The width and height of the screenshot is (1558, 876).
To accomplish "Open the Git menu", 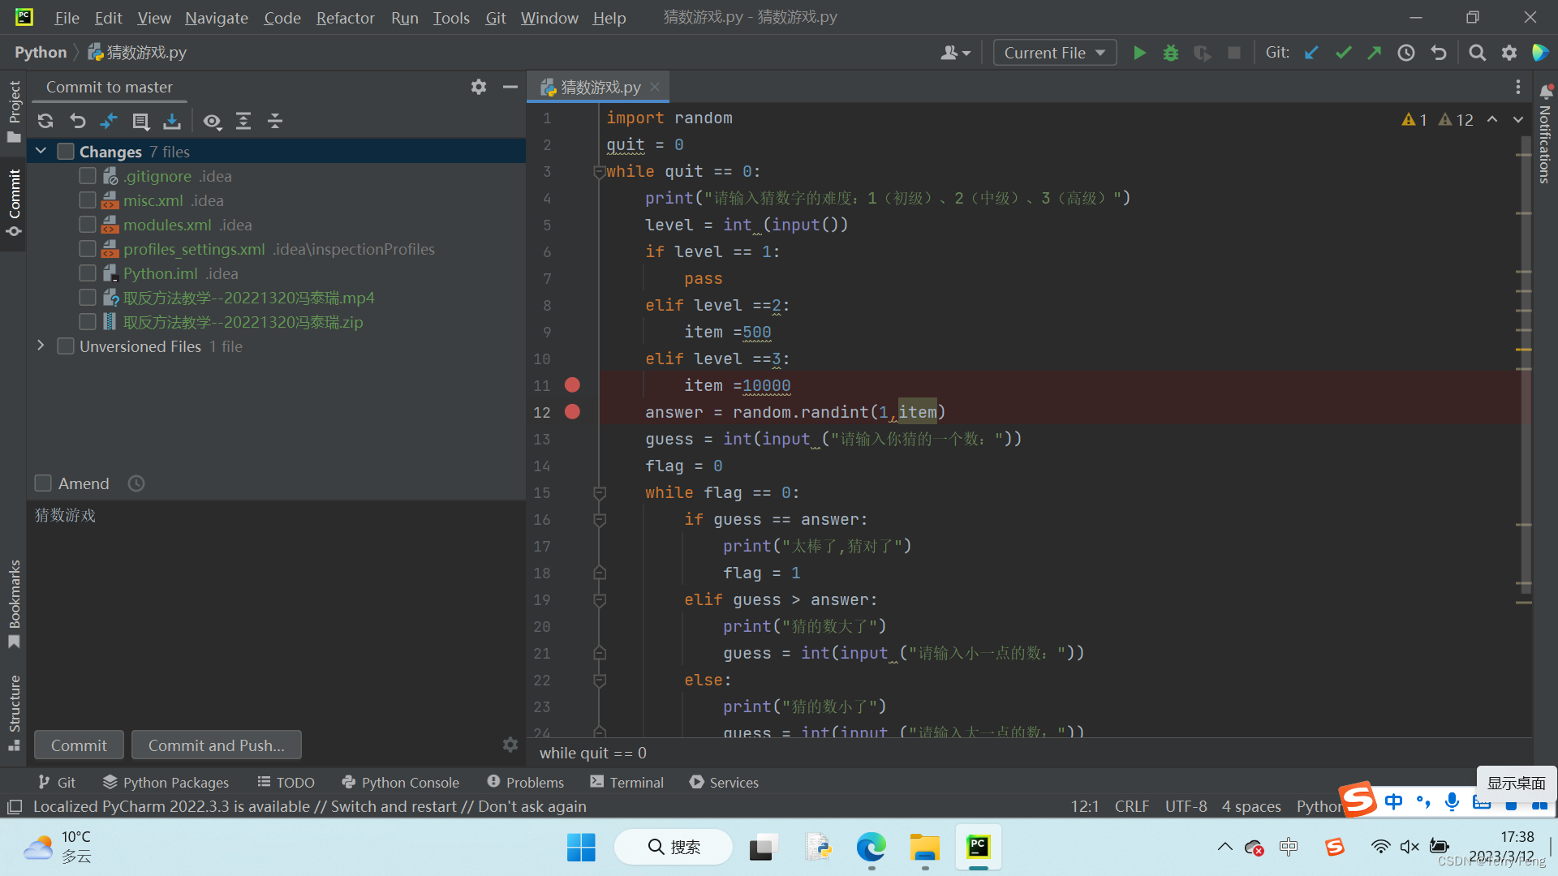I will pyautogui.click(x=495, y=17).
